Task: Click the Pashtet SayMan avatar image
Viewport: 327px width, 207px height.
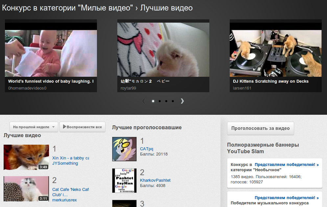Action: (x=124, y=180)
